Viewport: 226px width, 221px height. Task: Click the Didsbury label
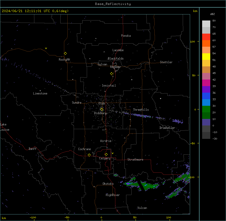tap(100, 113)
